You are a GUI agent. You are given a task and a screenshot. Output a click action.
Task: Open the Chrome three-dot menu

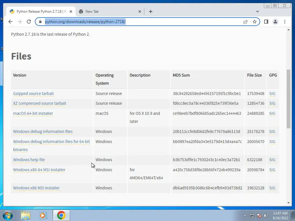pos(285,22)
